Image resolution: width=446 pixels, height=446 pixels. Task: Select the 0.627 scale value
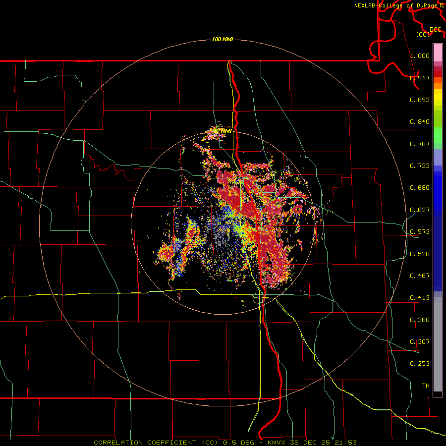click(420, 210)
